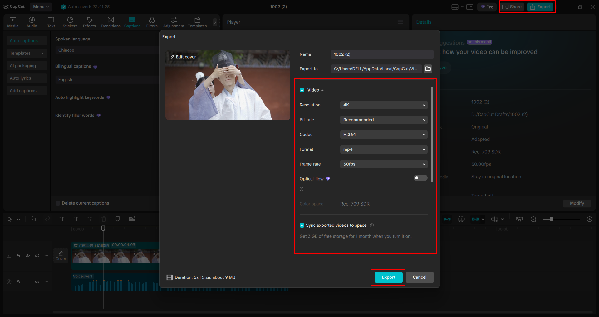Open the Effects panel
The height and width of the screenshot is (317, 599).
click(89, 22)
